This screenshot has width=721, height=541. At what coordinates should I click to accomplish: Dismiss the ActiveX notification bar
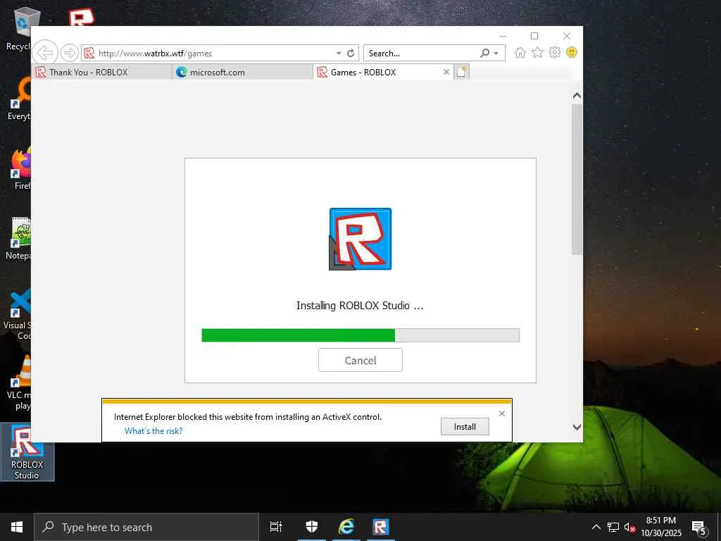pos(502,413)
